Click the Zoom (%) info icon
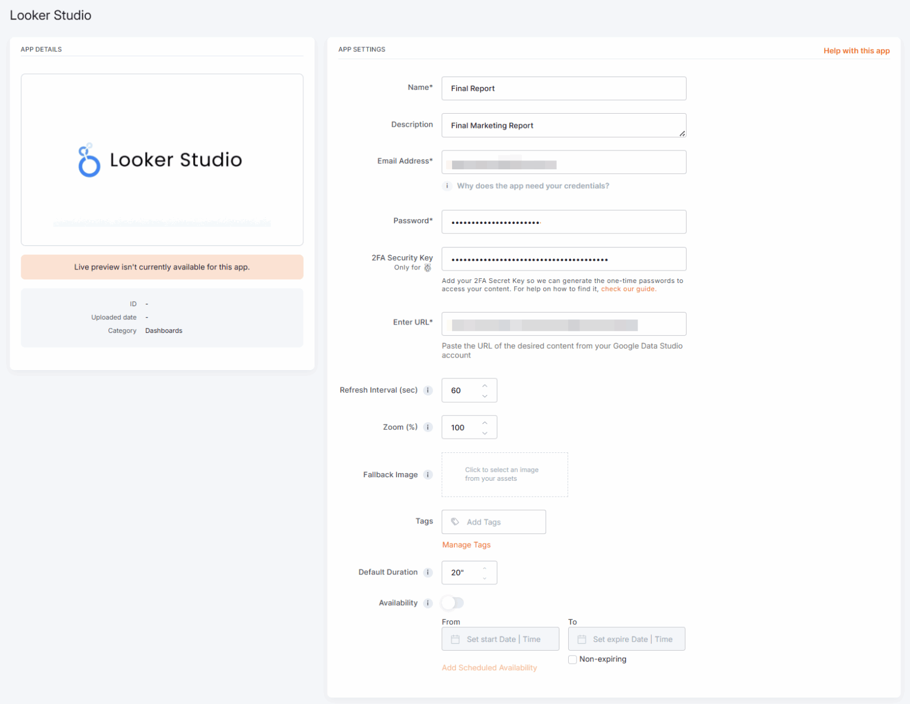The height and width of the screenshot is (704, 910). click(428, 427)
